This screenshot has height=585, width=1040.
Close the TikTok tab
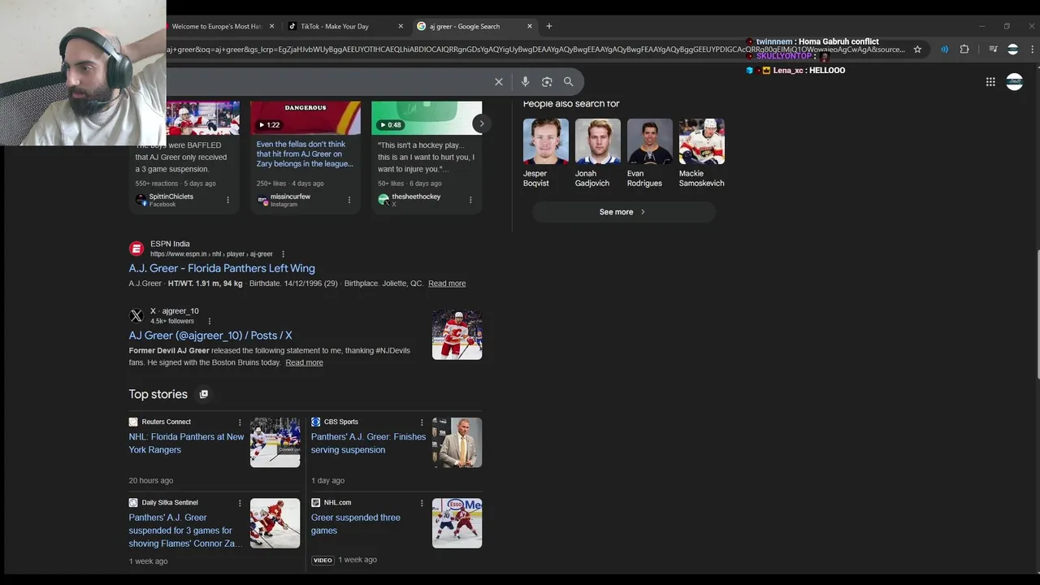[401, 26]
